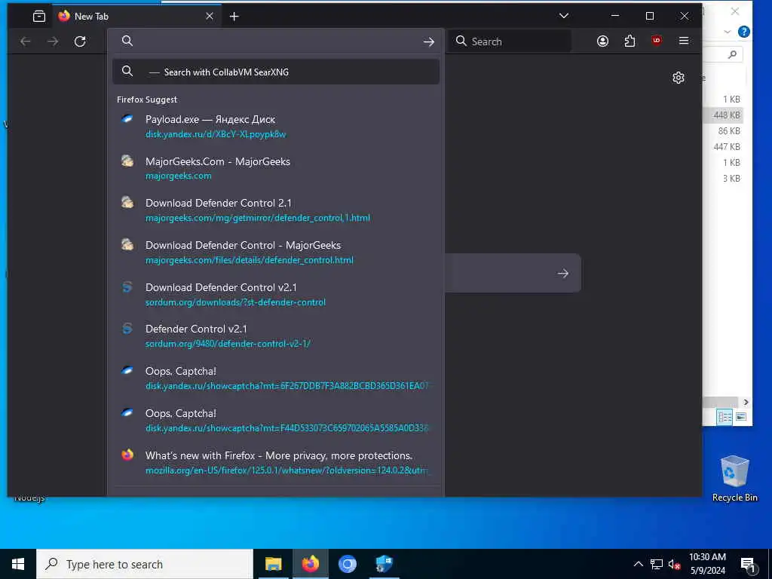Click File Explorer search magnifier
772x579 pixels.
[x=733, y=54]
